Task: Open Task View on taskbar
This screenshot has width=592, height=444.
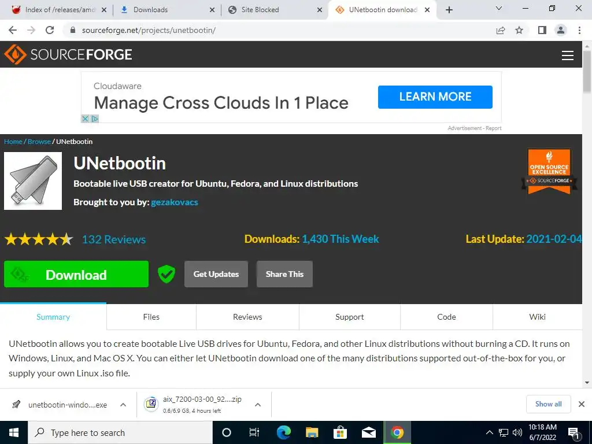Action: (254, 432)
